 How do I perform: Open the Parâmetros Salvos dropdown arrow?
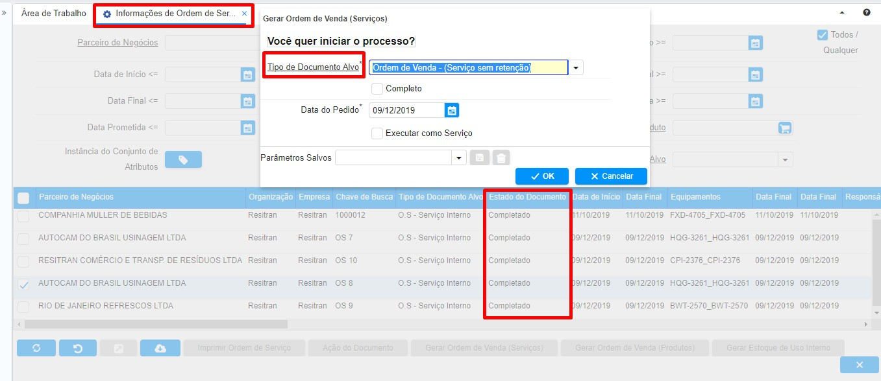click(x=460, y=157)
